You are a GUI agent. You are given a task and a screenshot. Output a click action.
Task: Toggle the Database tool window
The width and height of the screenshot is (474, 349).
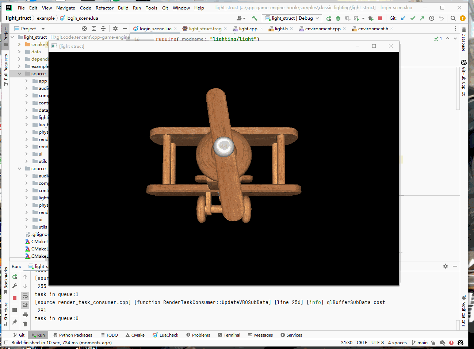pyautogui.click(x=464, y=39)
